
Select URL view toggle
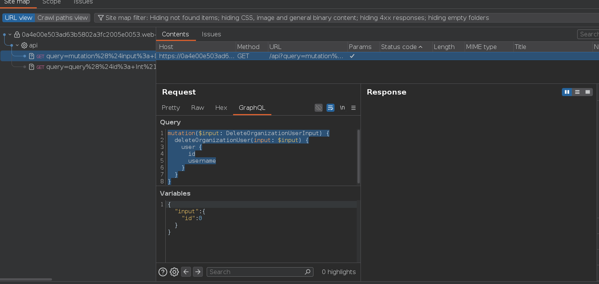(x=19, y=18)
